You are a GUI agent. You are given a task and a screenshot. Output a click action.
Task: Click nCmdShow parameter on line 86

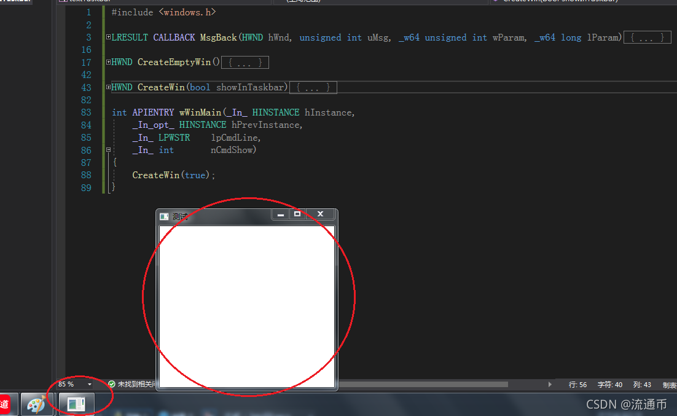tap(232, 150)
